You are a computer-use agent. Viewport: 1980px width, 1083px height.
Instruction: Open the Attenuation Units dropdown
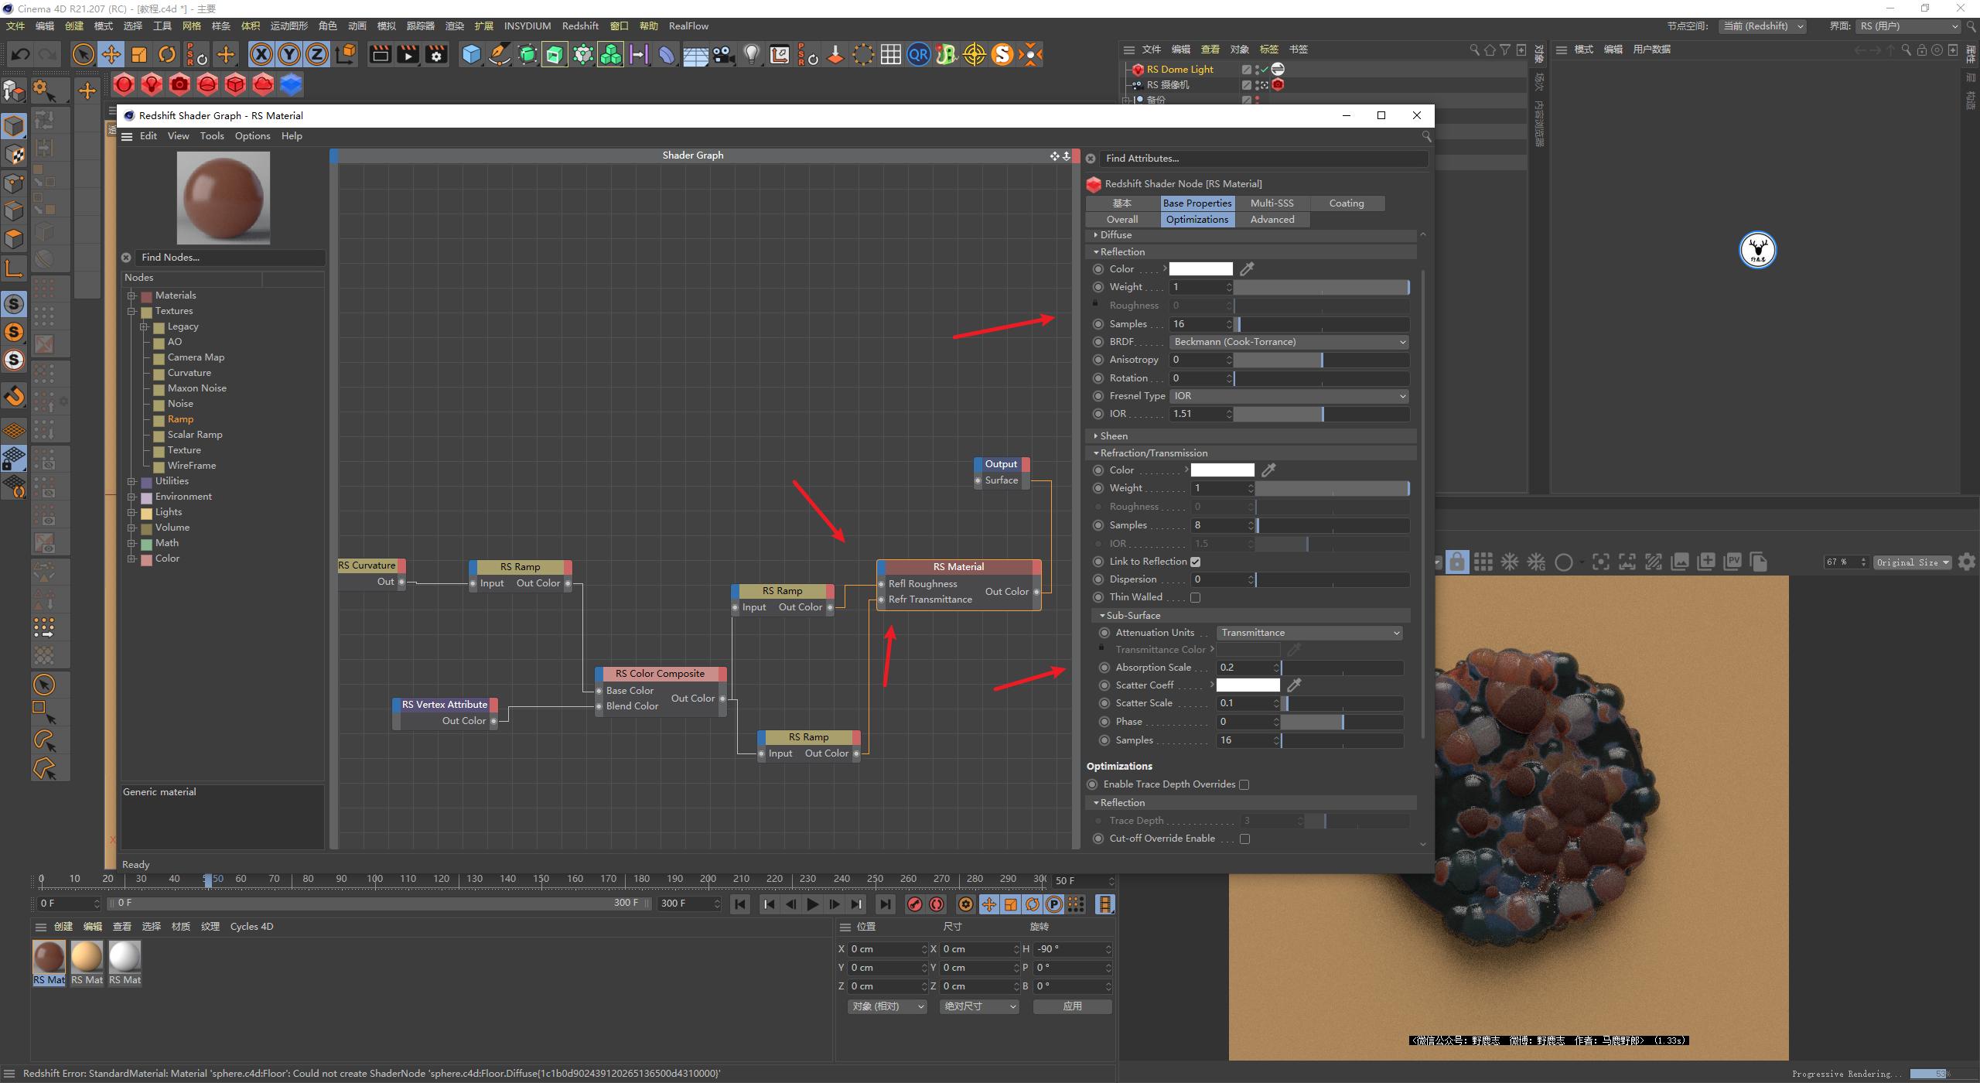1309,633
